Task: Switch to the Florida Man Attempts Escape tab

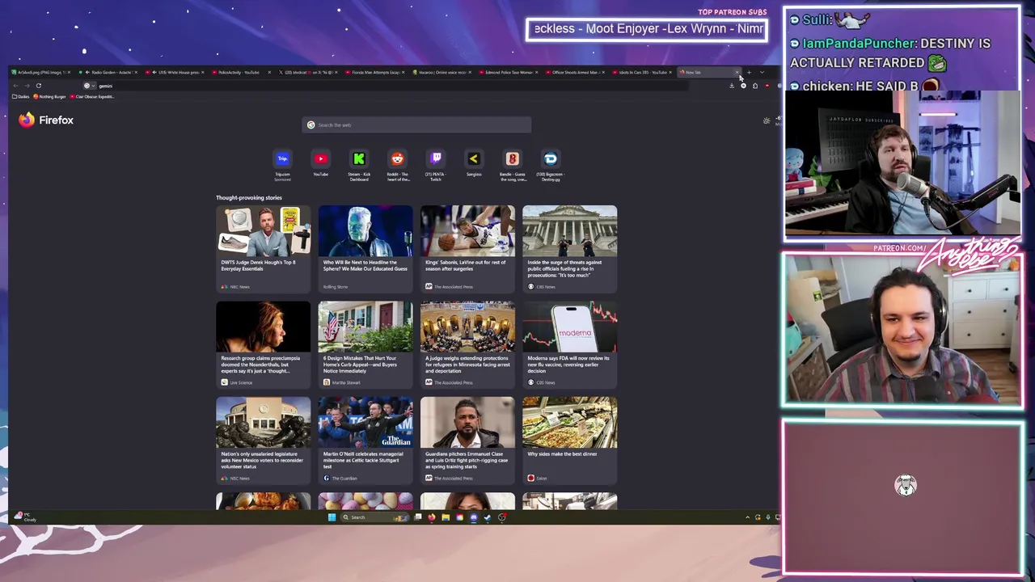Action: tap(374, 72)
